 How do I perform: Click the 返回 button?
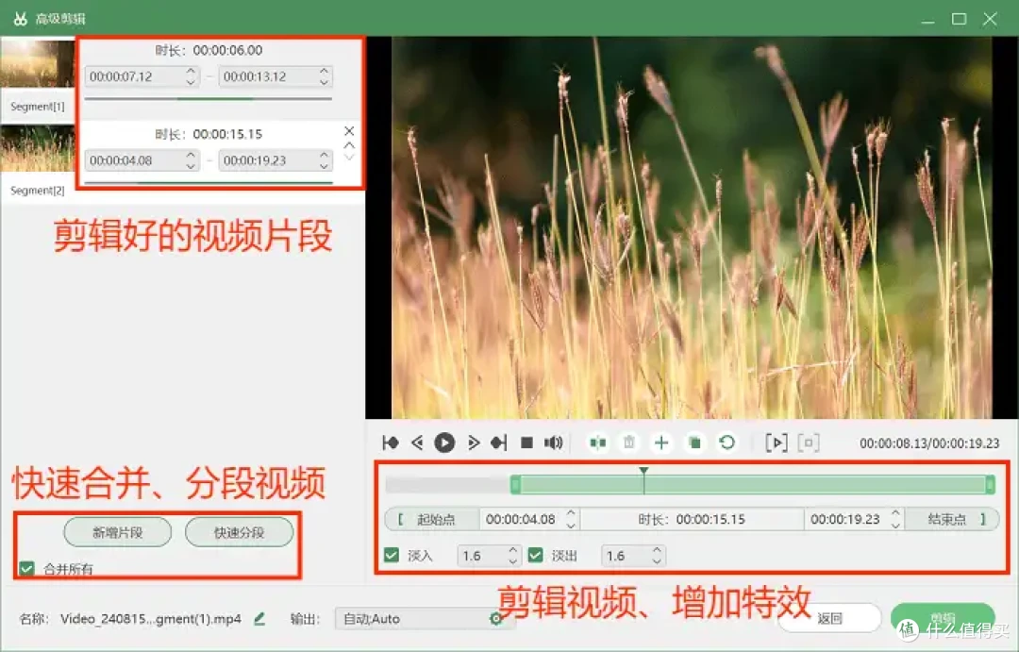(830, 618)
